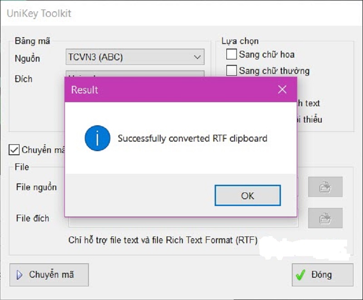
Task: Open the Nguồn dropdown showing TCVN3 (ABC)
Action: [134, 57]
